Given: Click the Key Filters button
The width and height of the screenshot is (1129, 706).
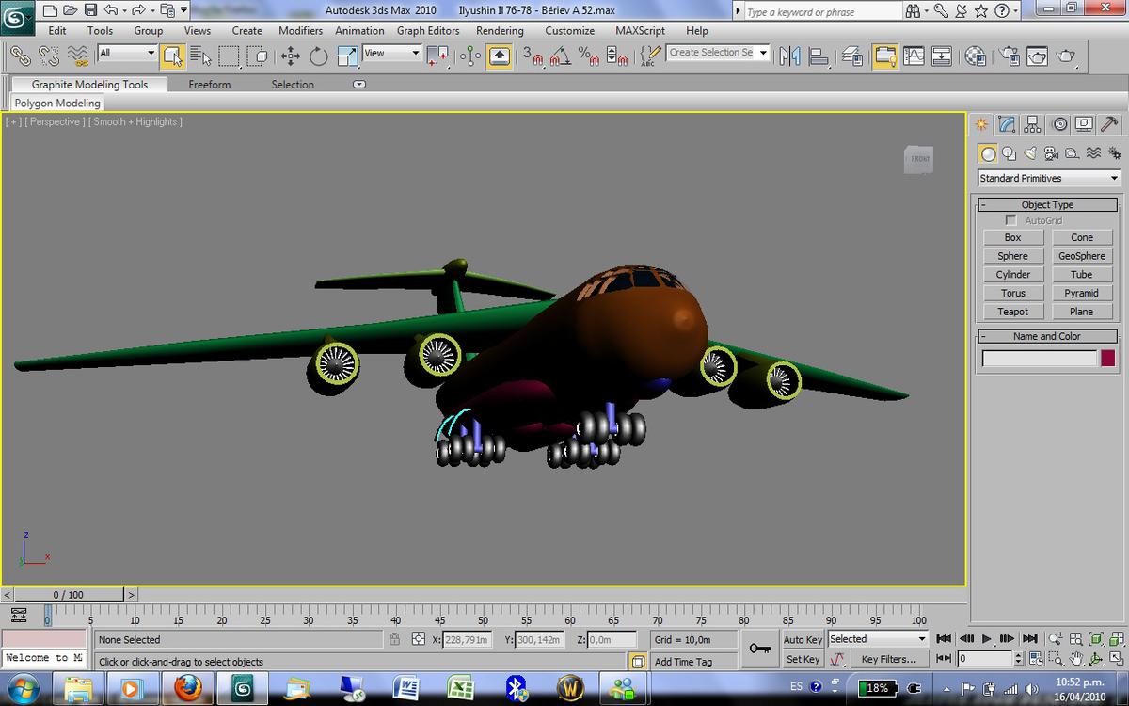Looking at the screenshot, I should [888, 659].
